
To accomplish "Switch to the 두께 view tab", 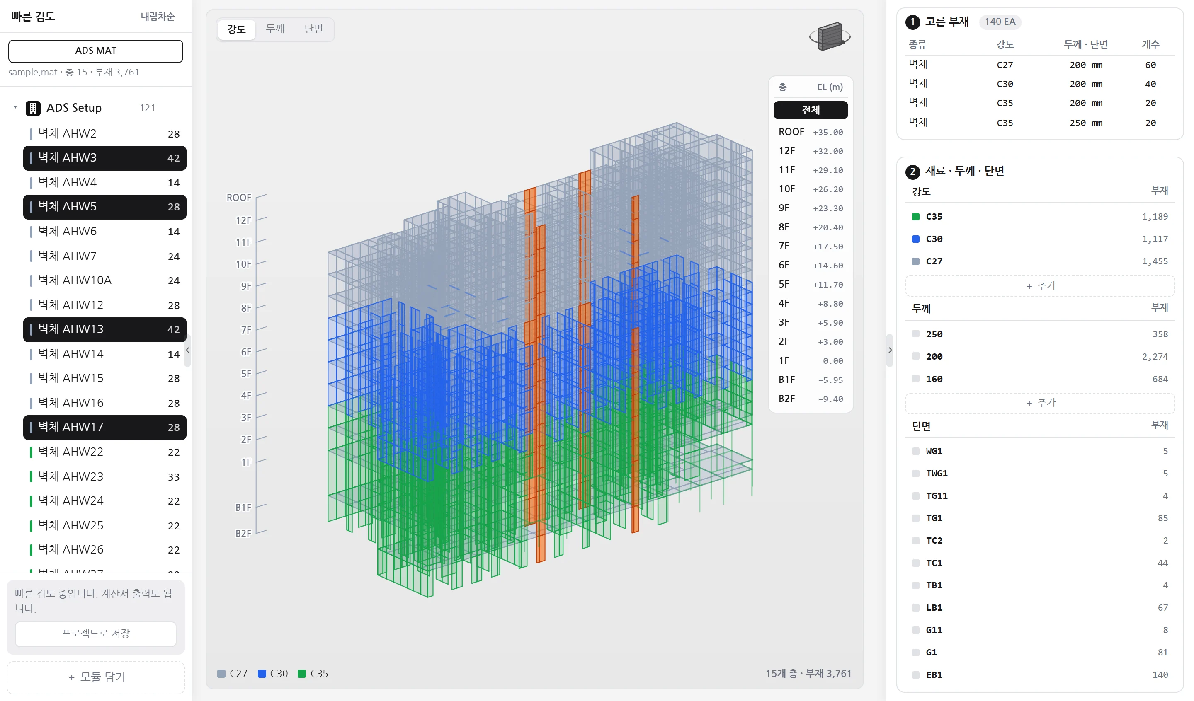I will coord(275,29).
